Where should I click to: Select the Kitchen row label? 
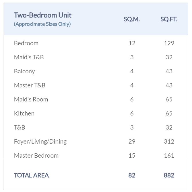point(24,113)
